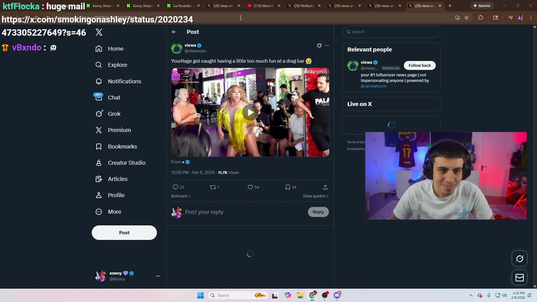
Task: Open Profile in the sidebar
Action: point(110,195)
